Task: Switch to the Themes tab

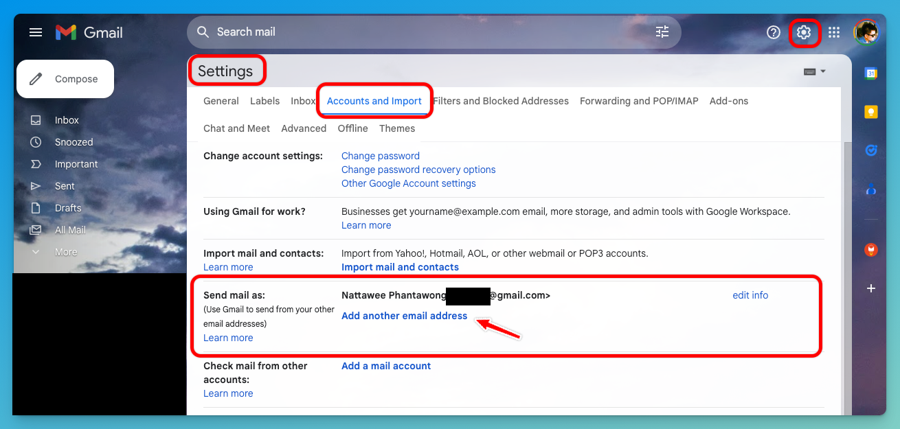Action: 397,128
